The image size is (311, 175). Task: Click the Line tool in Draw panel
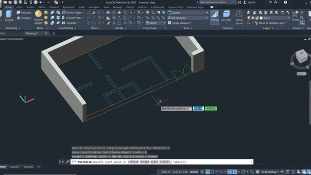click(94, 17)
